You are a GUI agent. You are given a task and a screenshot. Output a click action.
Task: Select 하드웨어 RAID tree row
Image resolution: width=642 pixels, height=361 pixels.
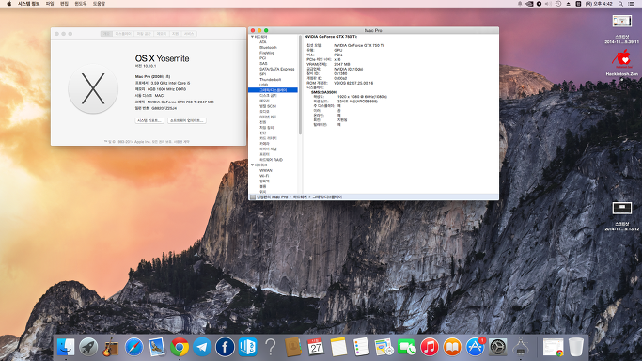271,160
